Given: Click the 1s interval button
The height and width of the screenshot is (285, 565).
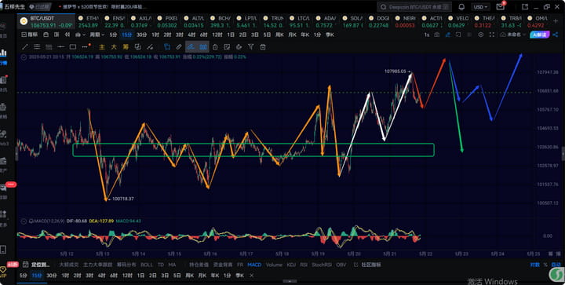Looking at the screenshot, I should coord(427,35).
